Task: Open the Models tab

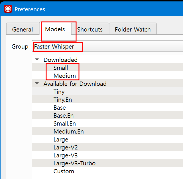Action: tap(55, 29)
